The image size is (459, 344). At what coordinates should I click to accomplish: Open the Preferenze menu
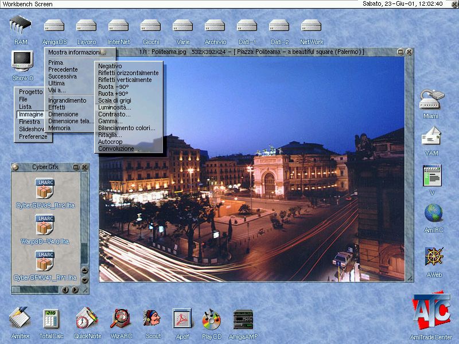pyautogui.click(x=33, y=136)
